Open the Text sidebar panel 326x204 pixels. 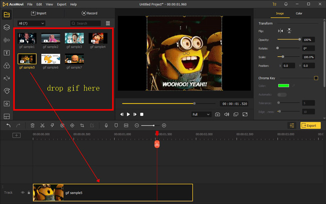pyautogui.click(x=7, y=53)
